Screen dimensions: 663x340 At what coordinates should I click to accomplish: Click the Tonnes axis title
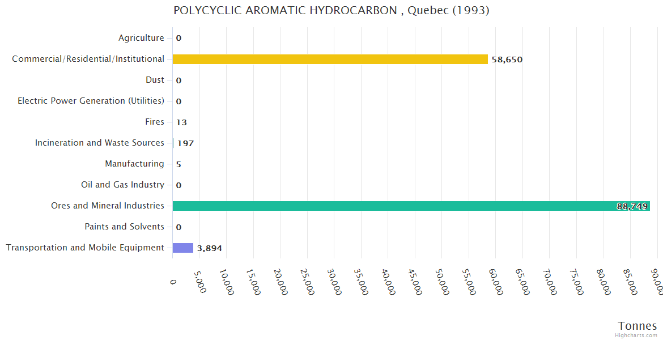[x=637, y=326]
